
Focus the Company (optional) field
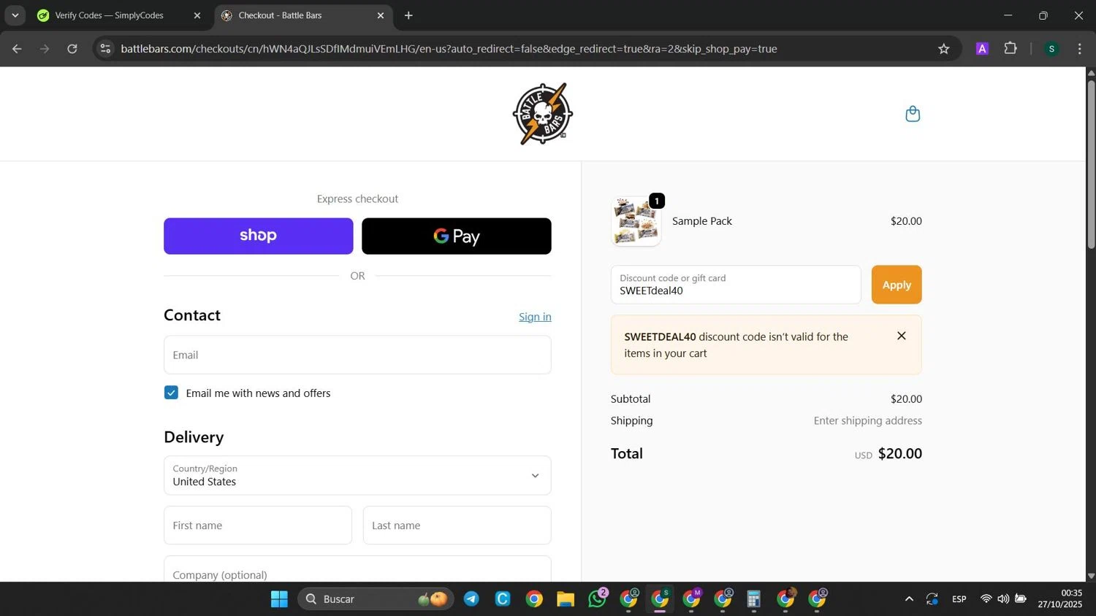pyautogui.click(x=357, y=570)
